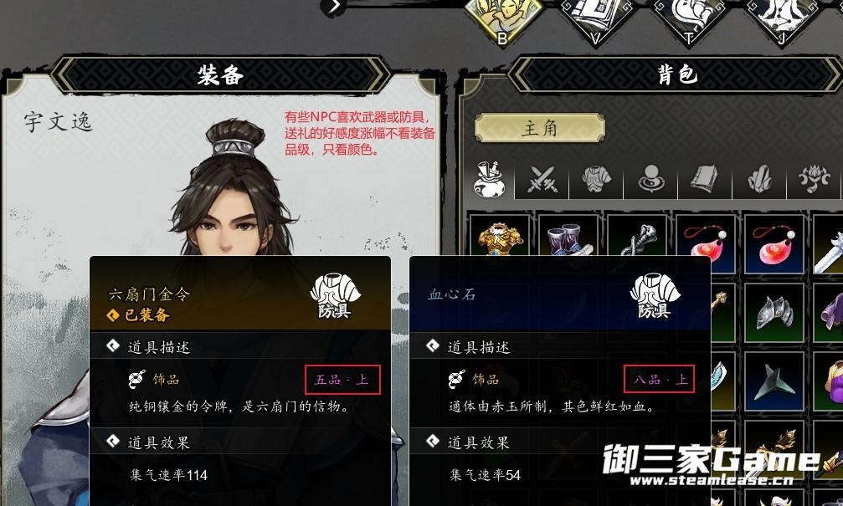This screenshot has height=506, width=843.
Task: Open the book diamond icon labeled V
Action: [596, 18]
